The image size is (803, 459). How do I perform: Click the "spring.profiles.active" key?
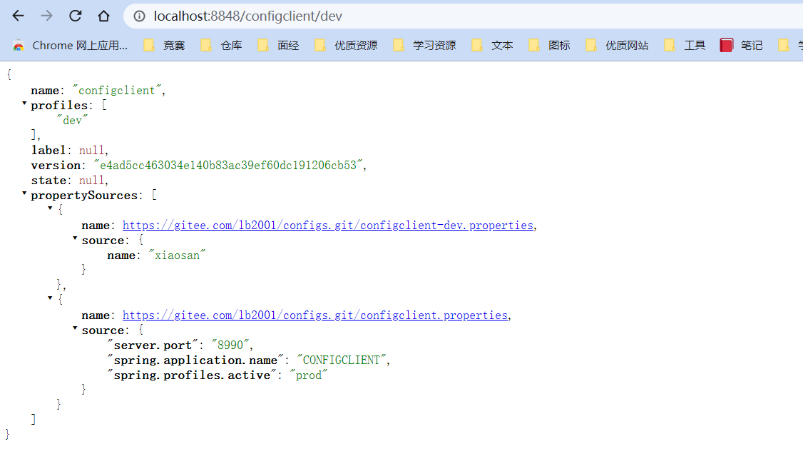click(192, 375)
